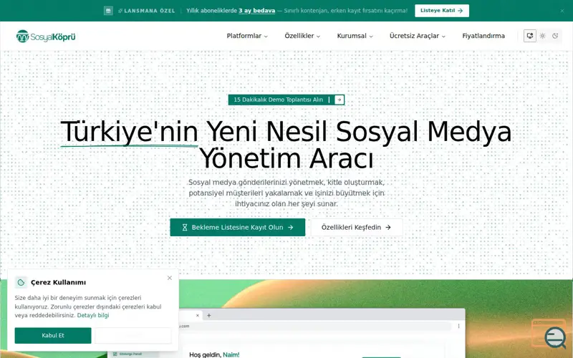Click the arrow icon in demo badge
Viewport: 573px width, 358px height.
click(x=339, y=100)
